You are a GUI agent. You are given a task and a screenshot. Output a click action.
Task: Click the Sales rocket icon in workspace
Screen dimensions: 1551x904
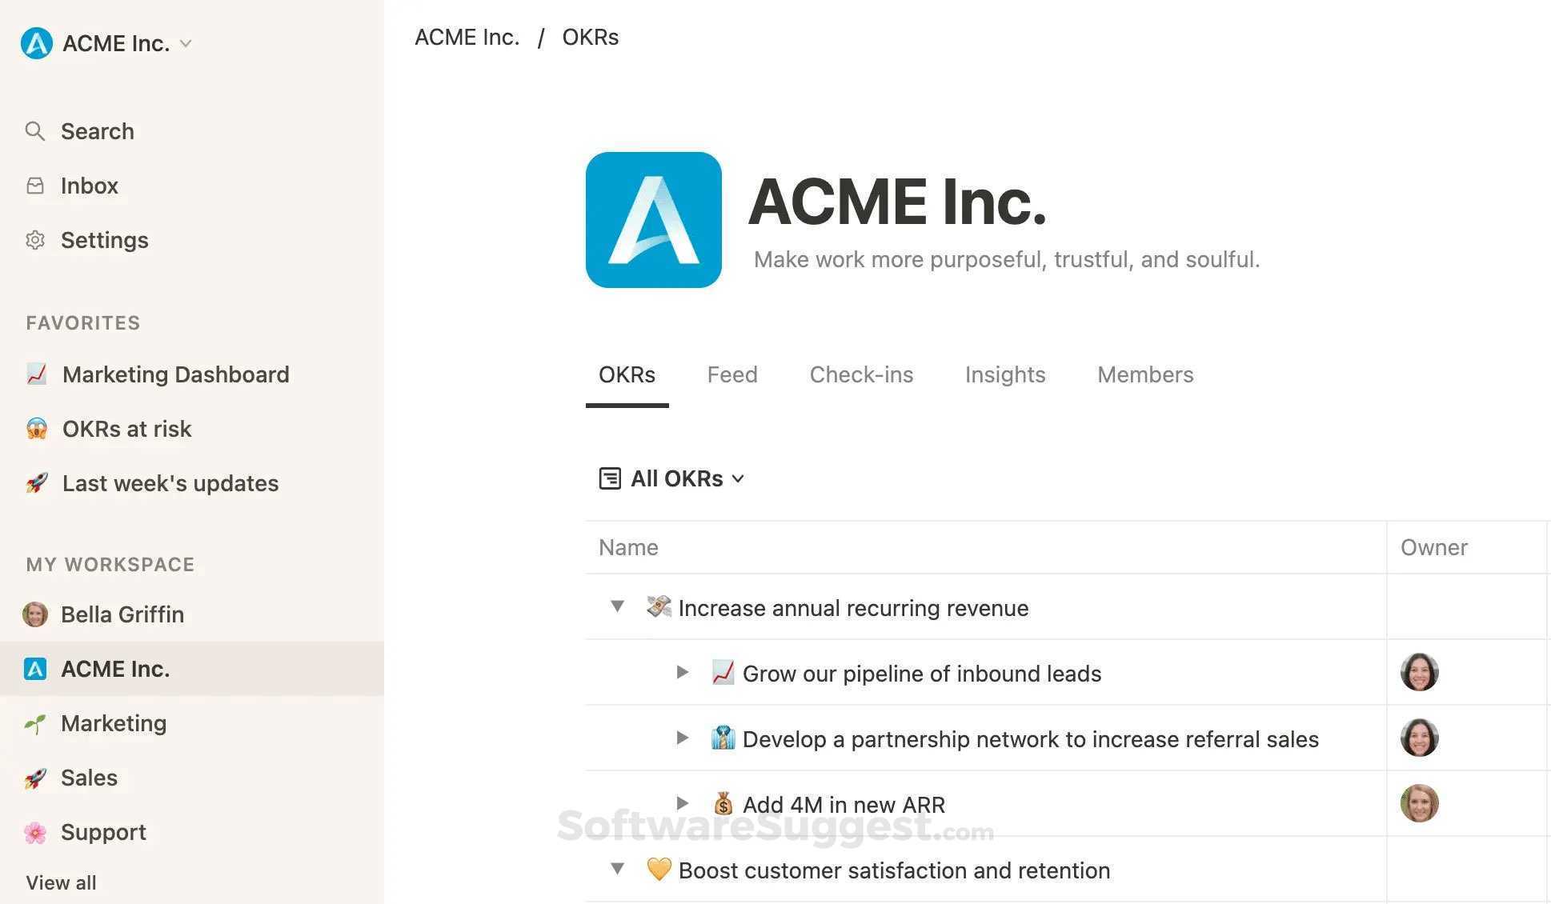tap(35, 778)
